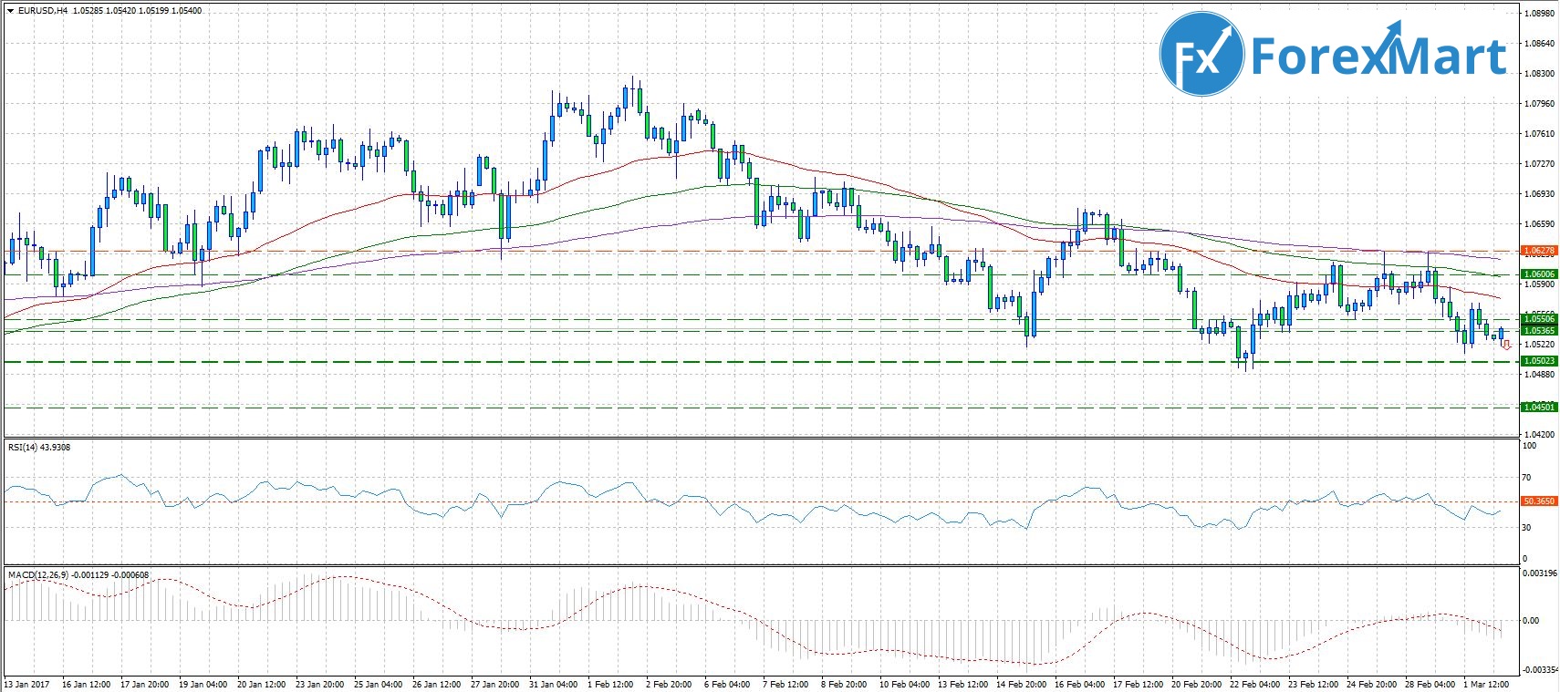This screenshot has width=1560, height=692.
Task: Click the 31 Jan 04:00 time axis label
Action: [553, 684]
